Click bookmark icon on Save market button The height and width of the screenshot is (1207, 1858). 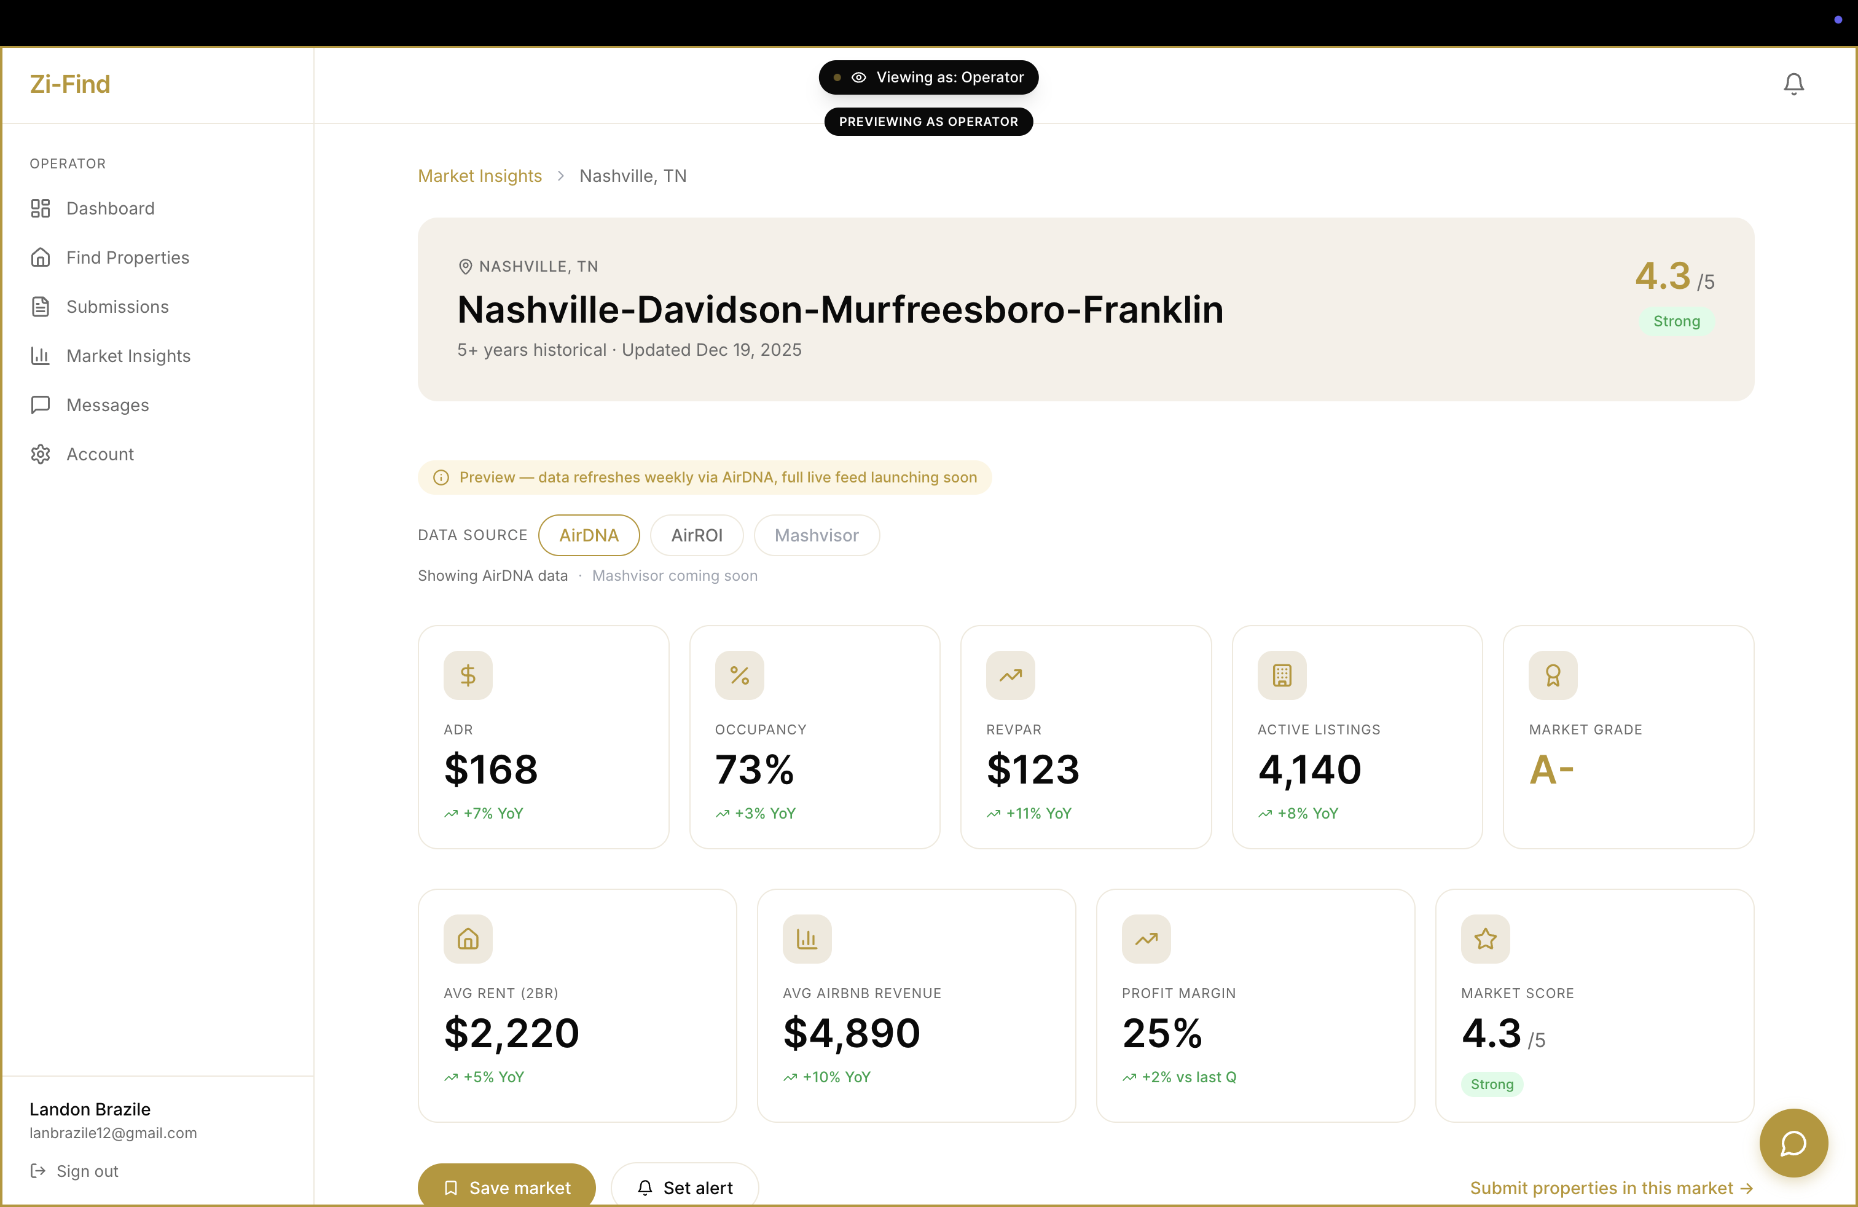tap(450, 1187)
